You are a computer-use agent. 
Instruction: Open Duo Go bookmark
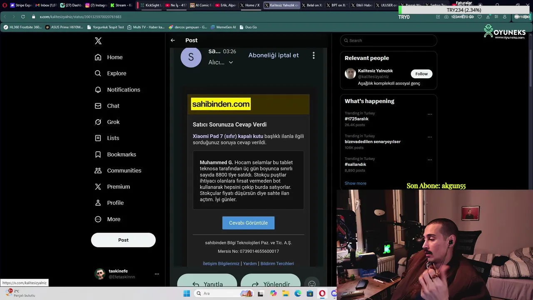tap(248, 27)
